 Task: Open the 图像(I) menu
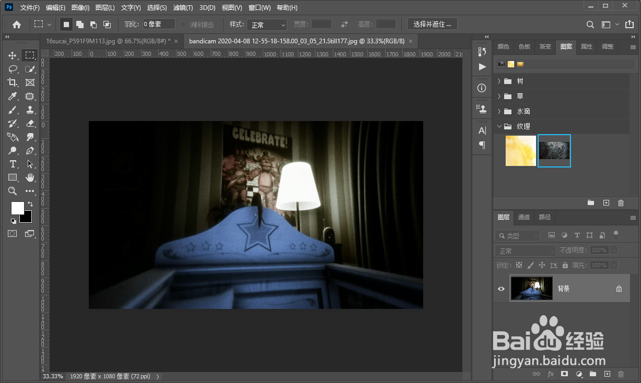tap(80, 8)
